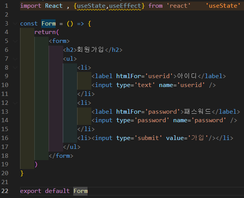This screenshot has width=244, height=198.
Task: Click the opening <form> tag
Action: click(x=59, y=41)
